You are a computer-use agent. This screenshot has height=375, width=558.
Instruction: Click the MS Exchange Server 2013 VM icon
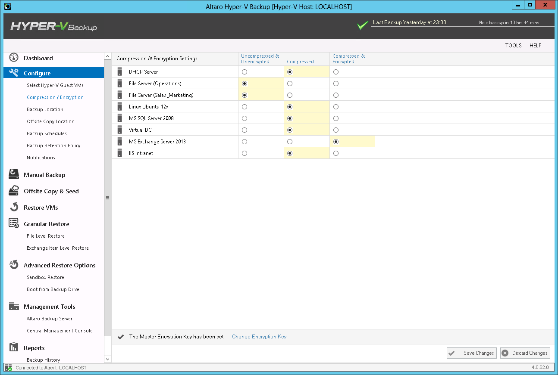120,141
